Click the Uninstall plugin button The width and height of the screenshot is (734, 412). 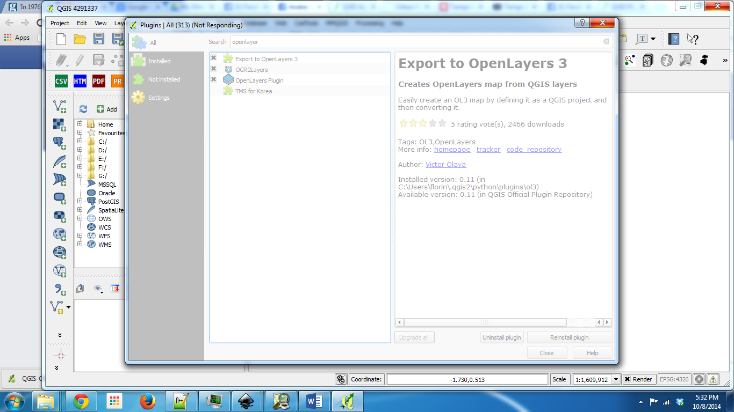(502, 337)
